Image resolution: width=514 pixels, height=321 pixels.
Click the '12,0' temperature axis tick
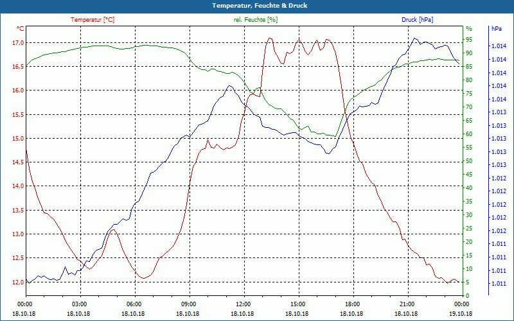19,282
